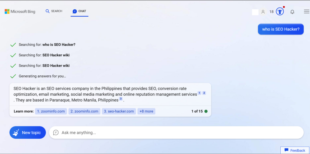The image size is (310, 154).
Task: Click the chat bubble icon in input box
Action: (56, 133)
